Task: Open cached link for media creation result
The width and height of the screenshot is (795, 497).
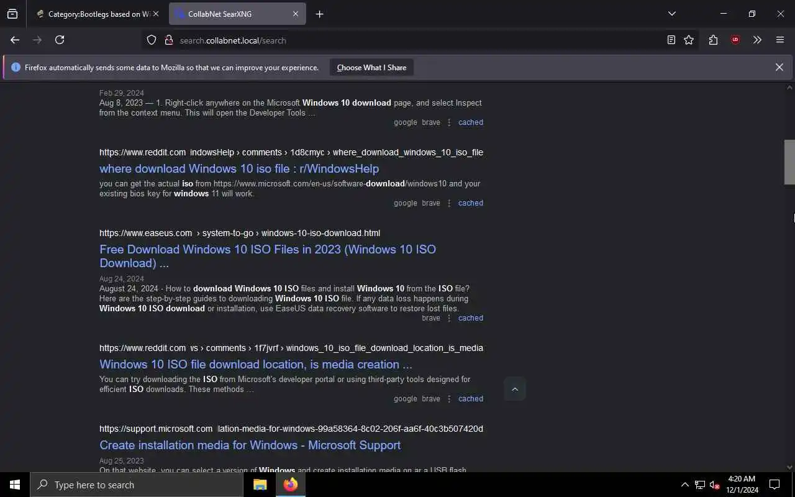Action: [470, 399]
